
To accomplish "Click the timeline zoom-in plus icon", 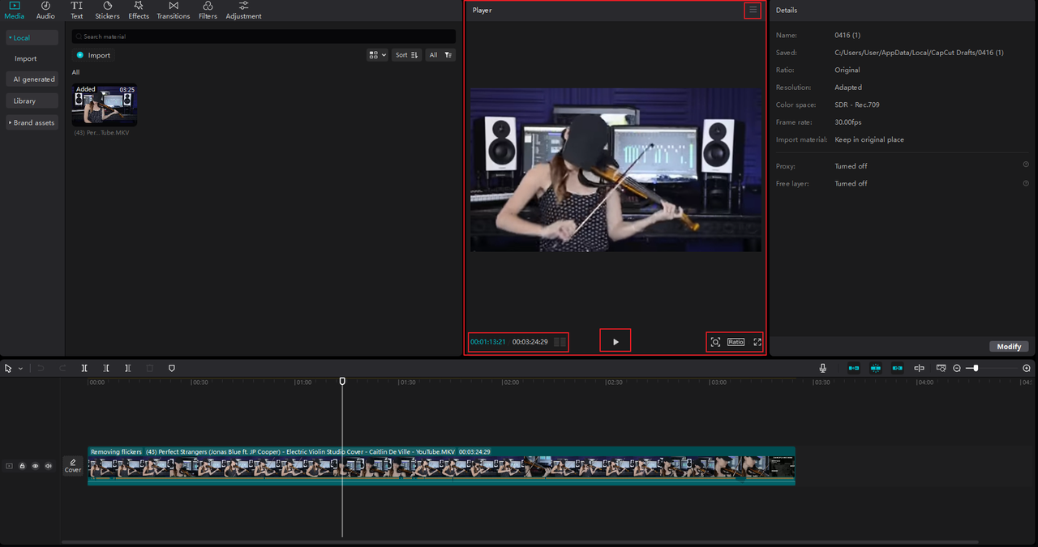I will [x=1027, y=368].
